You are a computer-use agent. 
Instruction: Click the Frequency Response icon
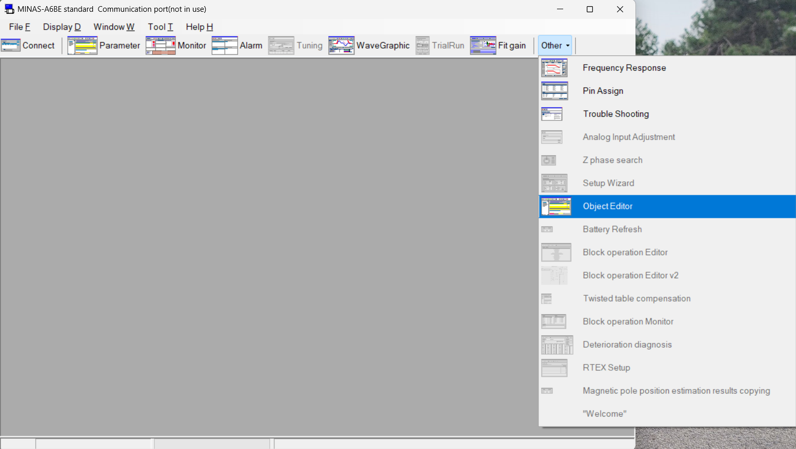554,68
